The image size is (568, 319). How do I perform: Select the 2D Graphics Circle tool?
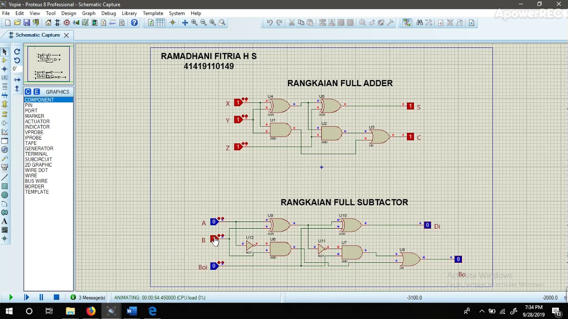coord(4,195)
